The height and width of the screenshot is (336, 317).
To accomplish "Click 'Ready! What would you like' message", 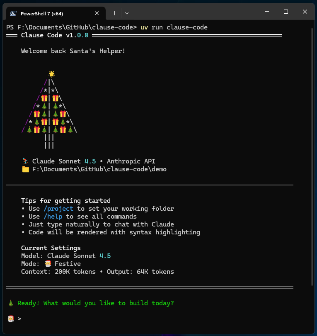I will coord(95,303).
